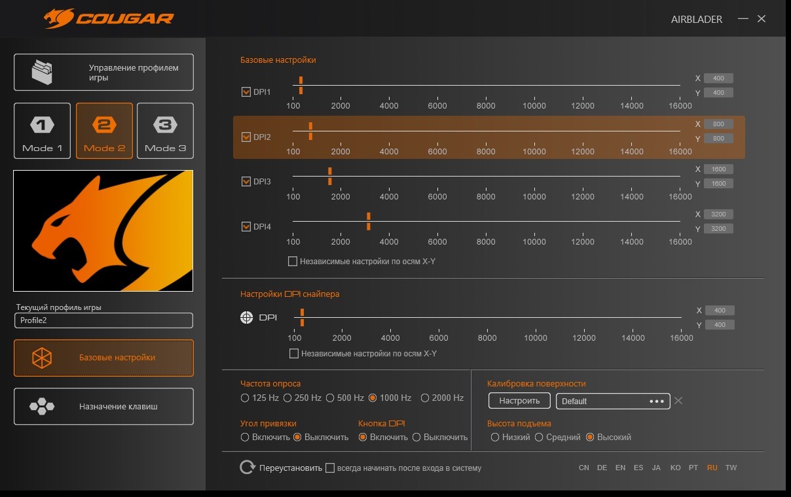Uncheck the DPI1 checkbox

(246, 92)
